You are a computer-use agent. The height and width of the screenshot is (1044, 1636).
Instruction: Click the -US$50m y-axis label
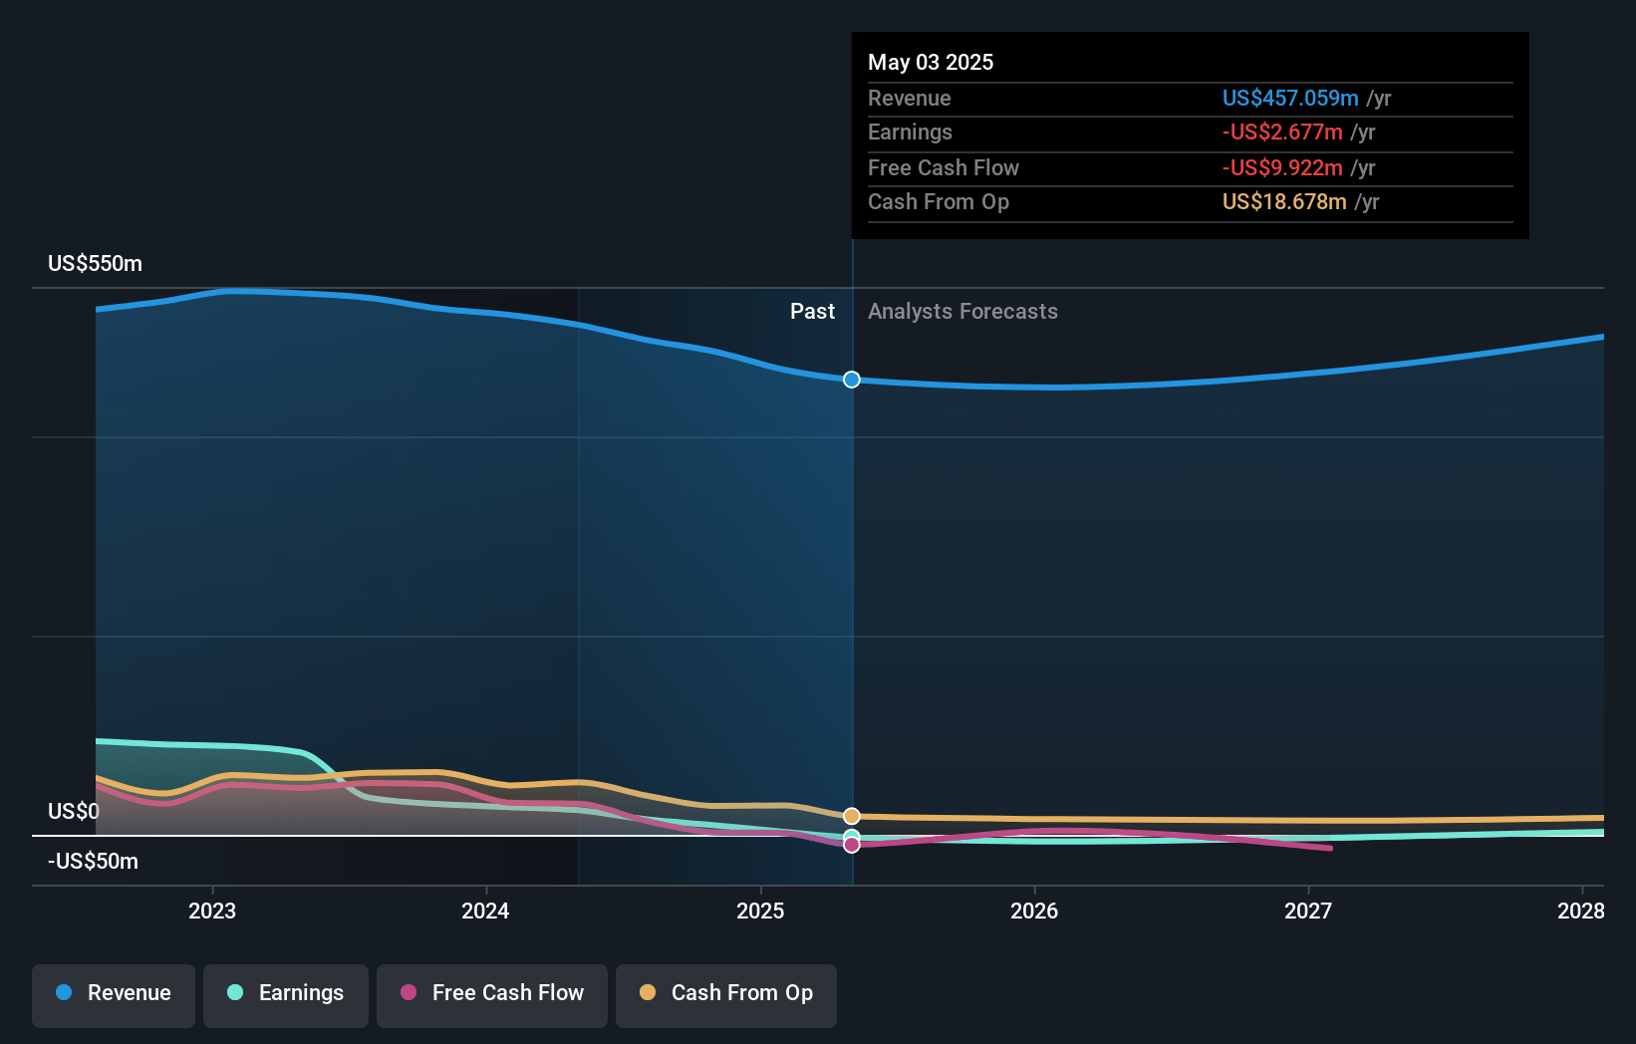[x=94, y=861]
